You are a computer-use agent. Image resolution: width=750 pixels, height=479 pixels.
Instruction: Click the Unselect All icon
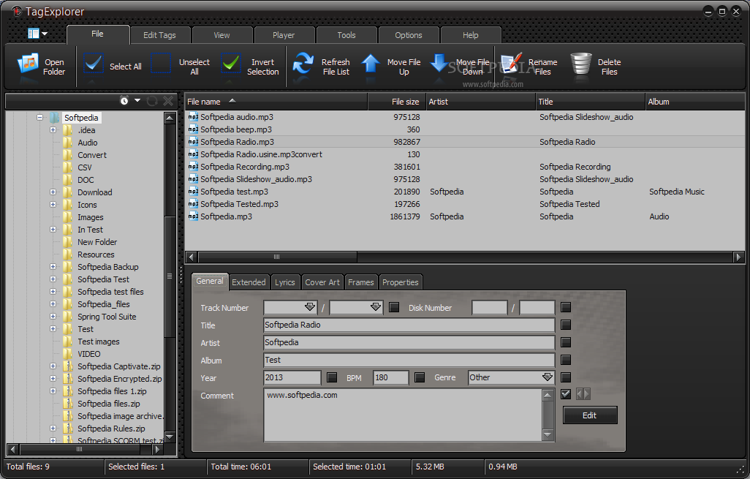(x=161, y=64)
